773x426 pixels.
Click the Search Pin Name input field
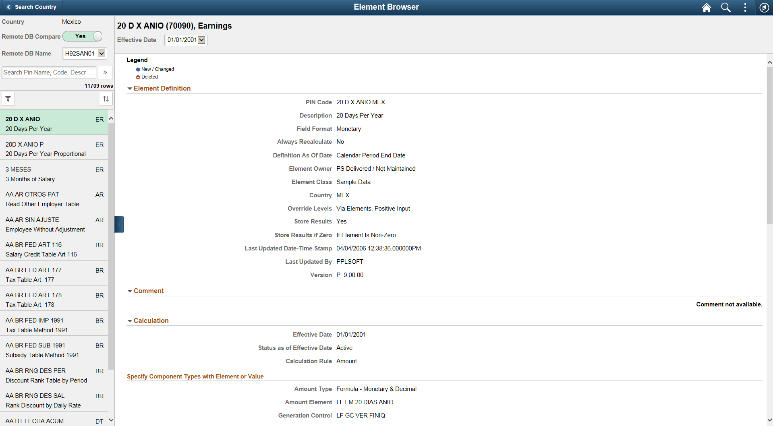point(48,72)
